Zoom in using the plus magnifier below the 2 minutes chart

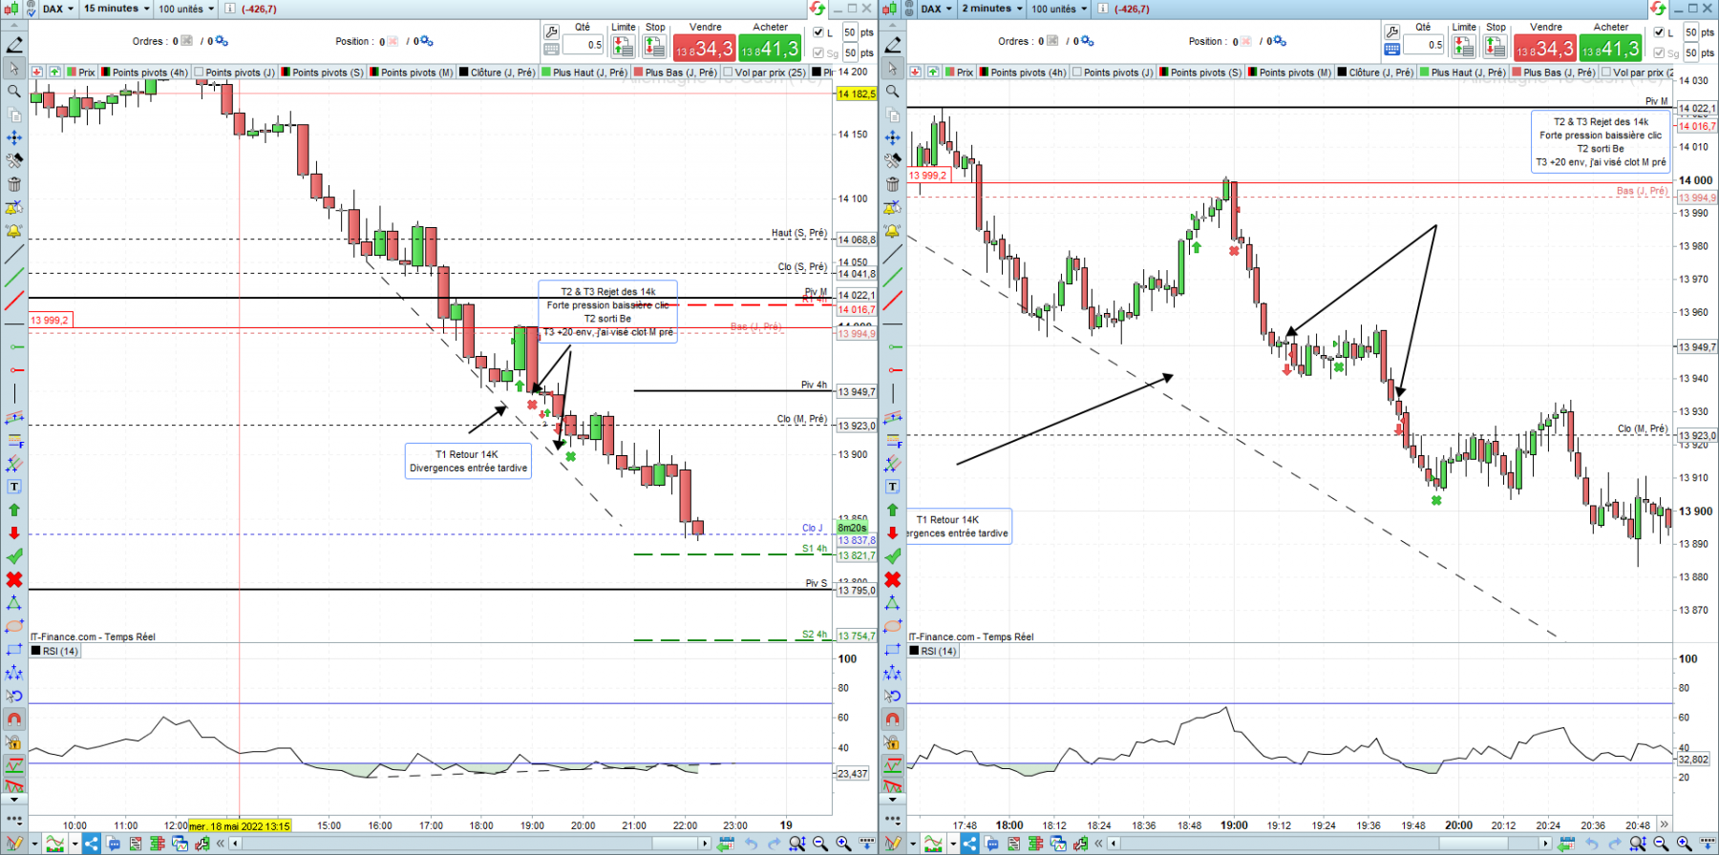tap(1684, 844)
